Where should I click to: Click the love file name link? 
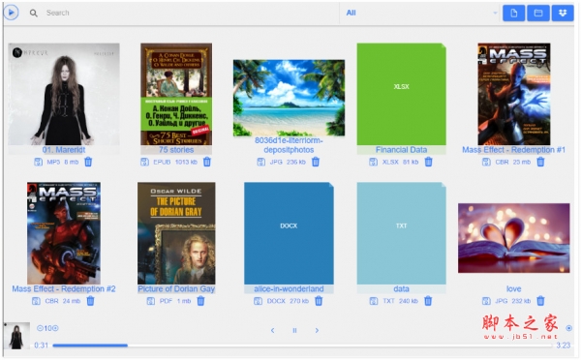[x=513, y=289]
